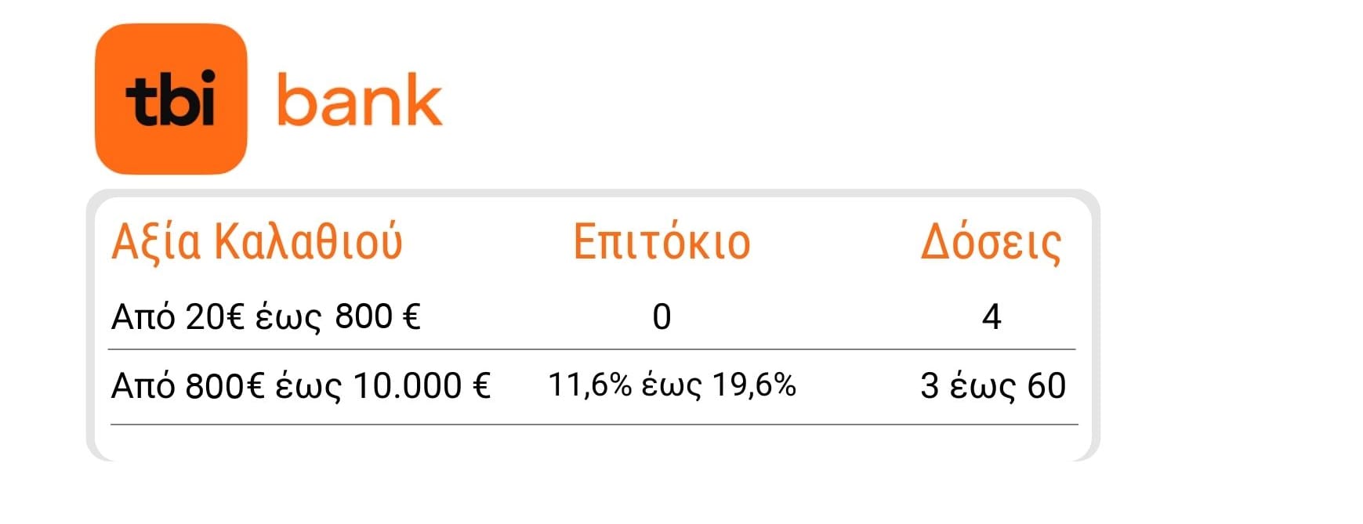Click the "Από 20€ έως 800 €" row label

click(266, 317)
